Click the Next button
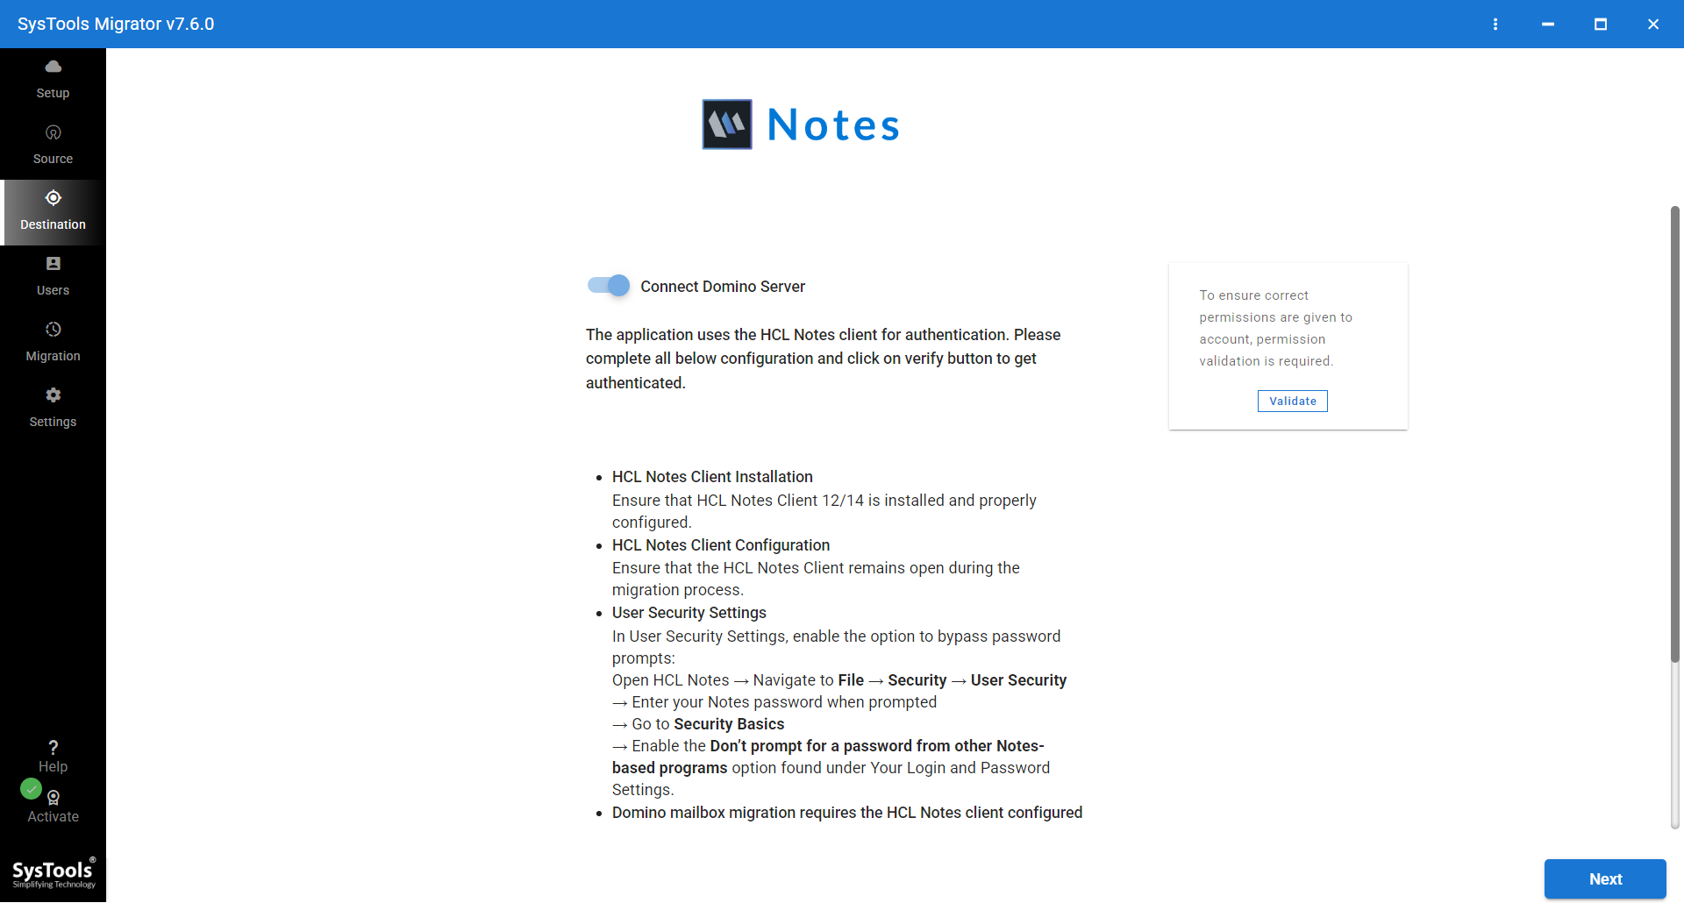Viewport: 1684px width, 903px height. (1605, 879)
